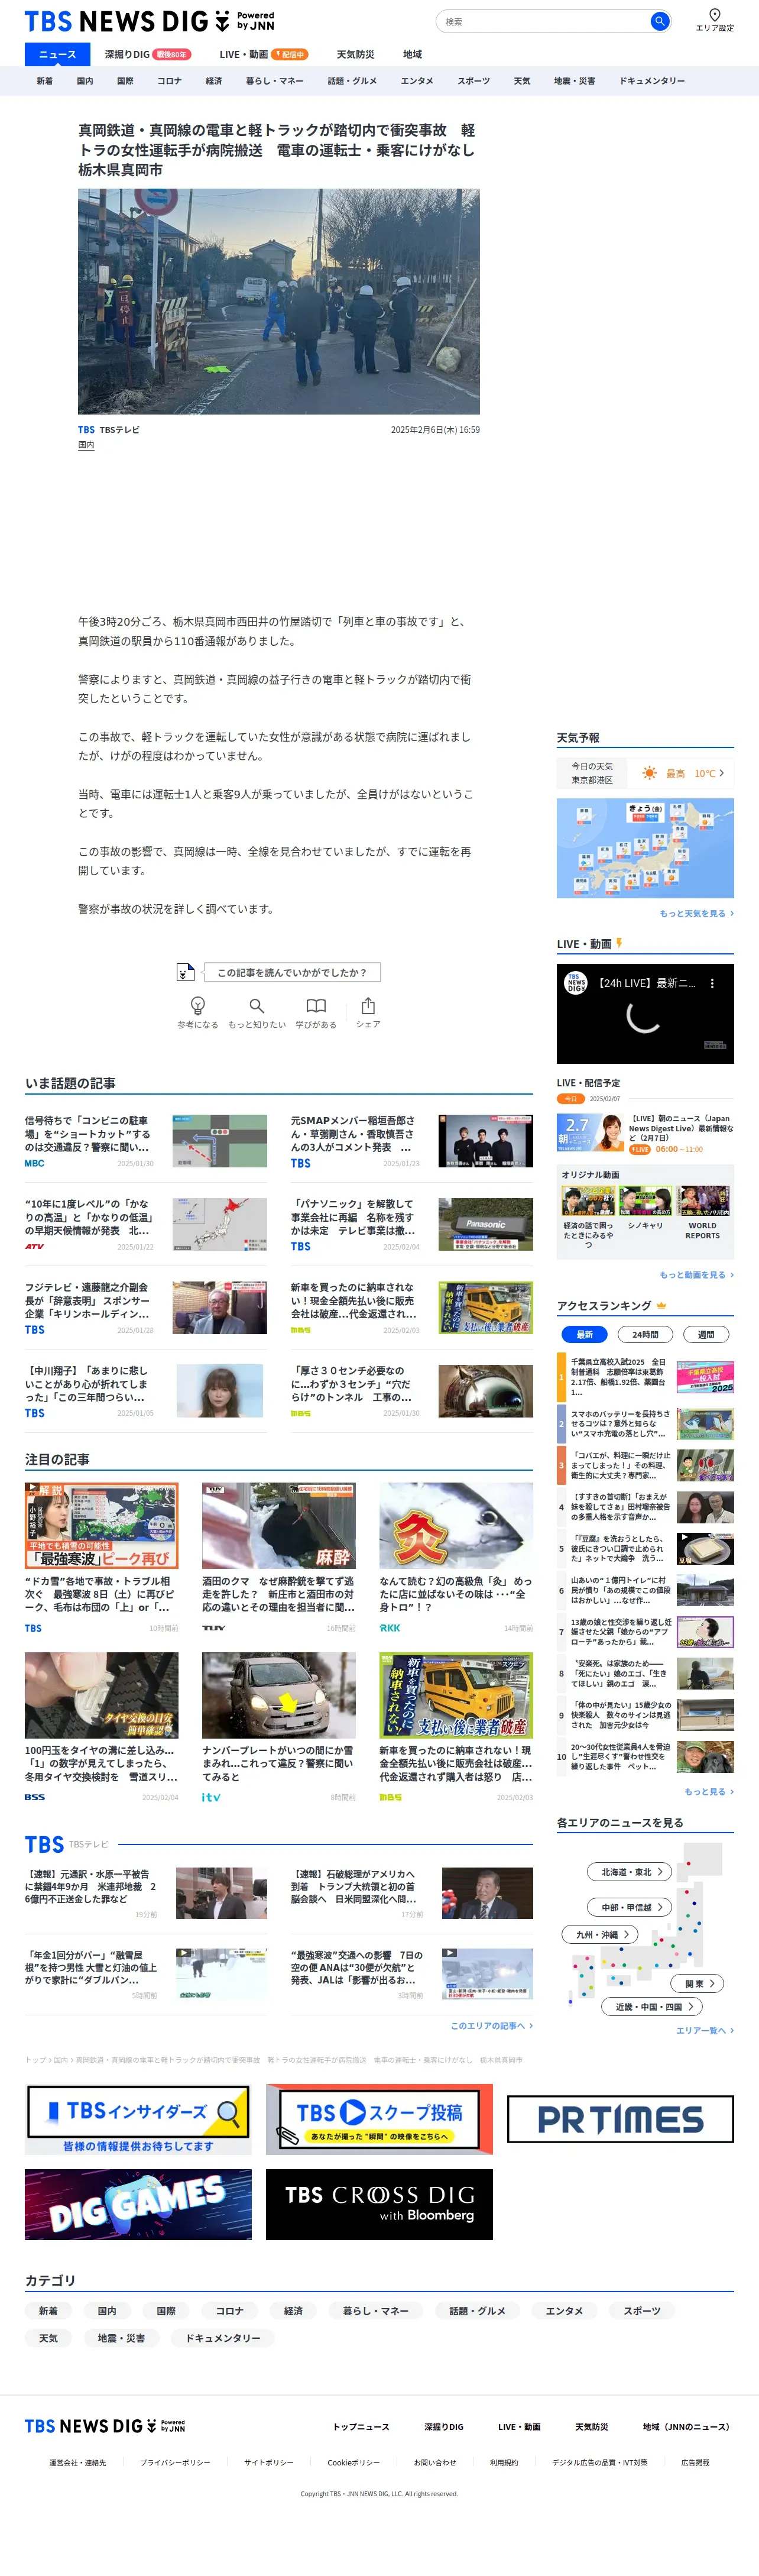Click the シェア share icon
This screenshot has width=759, height=2576.
(368, 1012)
